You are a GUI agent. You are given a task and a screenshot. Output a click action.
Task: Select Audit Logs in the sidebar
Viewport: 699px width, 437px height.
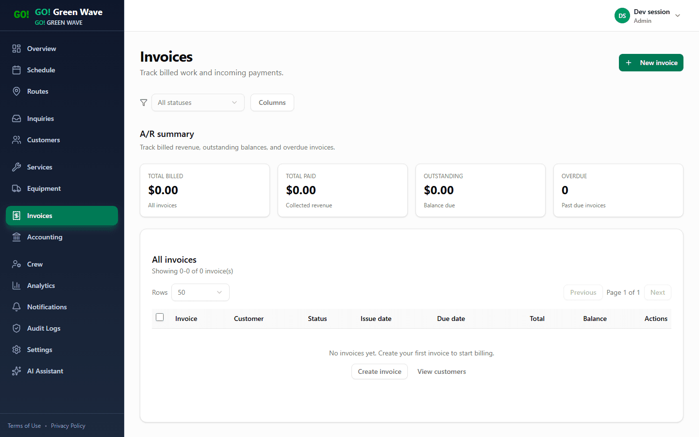pyautogui.click(x=17, y=328)
